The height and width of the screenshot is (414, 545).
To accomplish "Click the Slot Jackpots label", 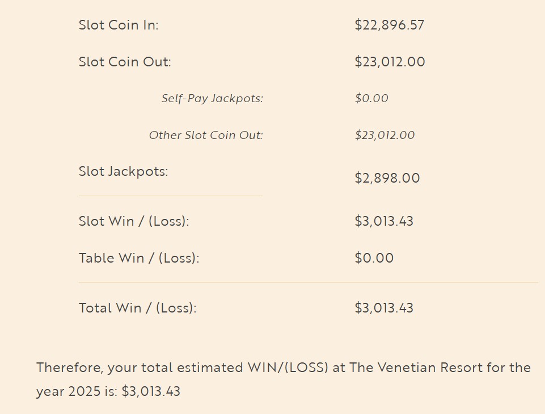I will coord(123,171).
